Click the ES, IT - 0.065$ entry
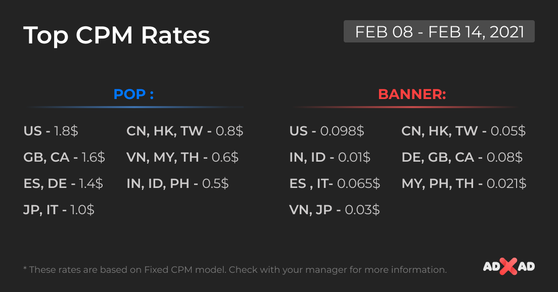558x292 pixels. pos(335,183)
